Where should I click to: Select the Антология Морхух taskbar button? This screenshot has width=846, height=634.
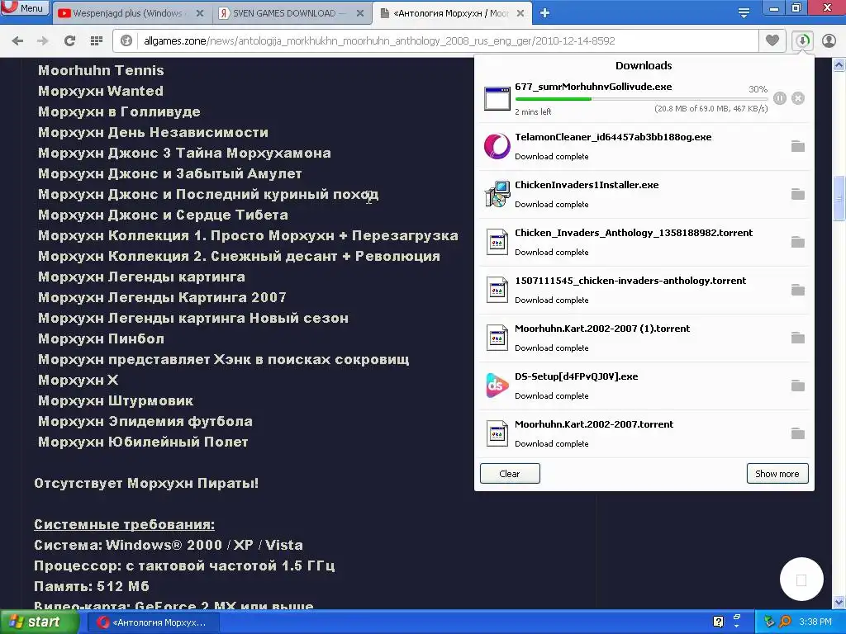[x=153, y=622]
